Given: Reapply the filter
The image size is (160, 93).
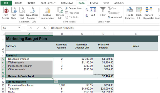Looking at the screenshot, I should coord(114,13).
